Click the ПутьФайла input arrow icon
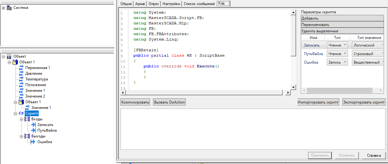This screenshot has height=164, width=388. pos(33,130)
